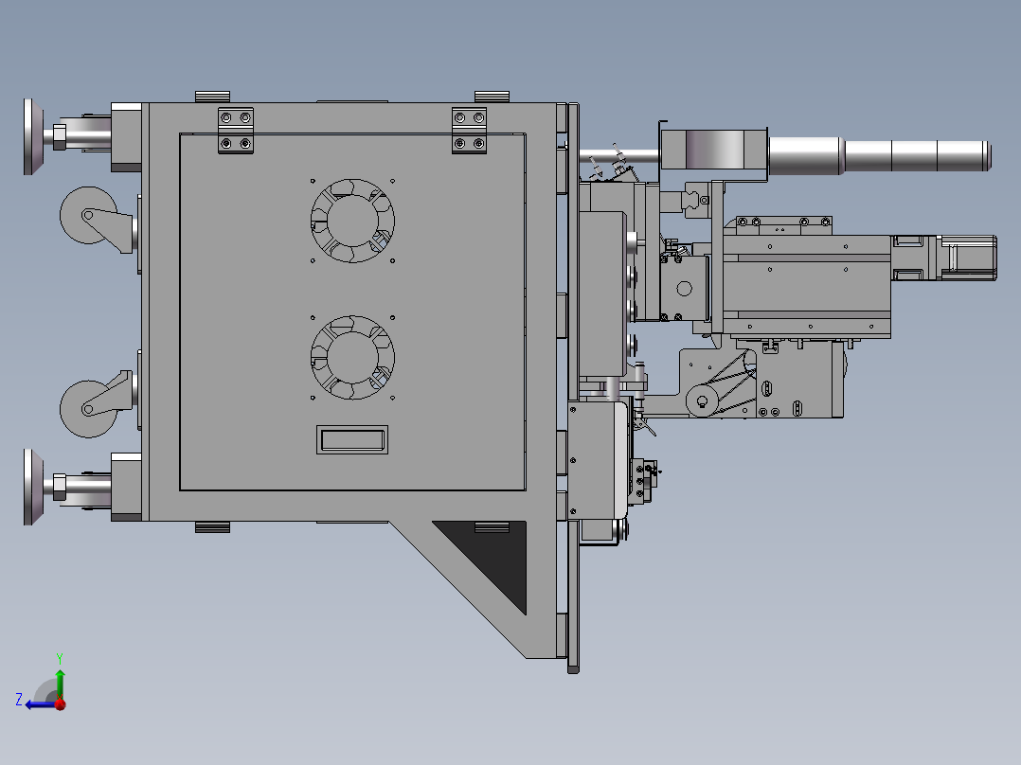Select the rectangular recessed handle below the fans
This screenshot has width=1021, height=765.
[x=352, y=439]
